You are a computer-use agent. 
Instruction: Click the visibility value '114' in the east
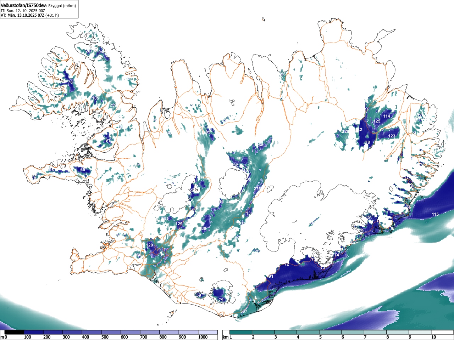[387, 116]
